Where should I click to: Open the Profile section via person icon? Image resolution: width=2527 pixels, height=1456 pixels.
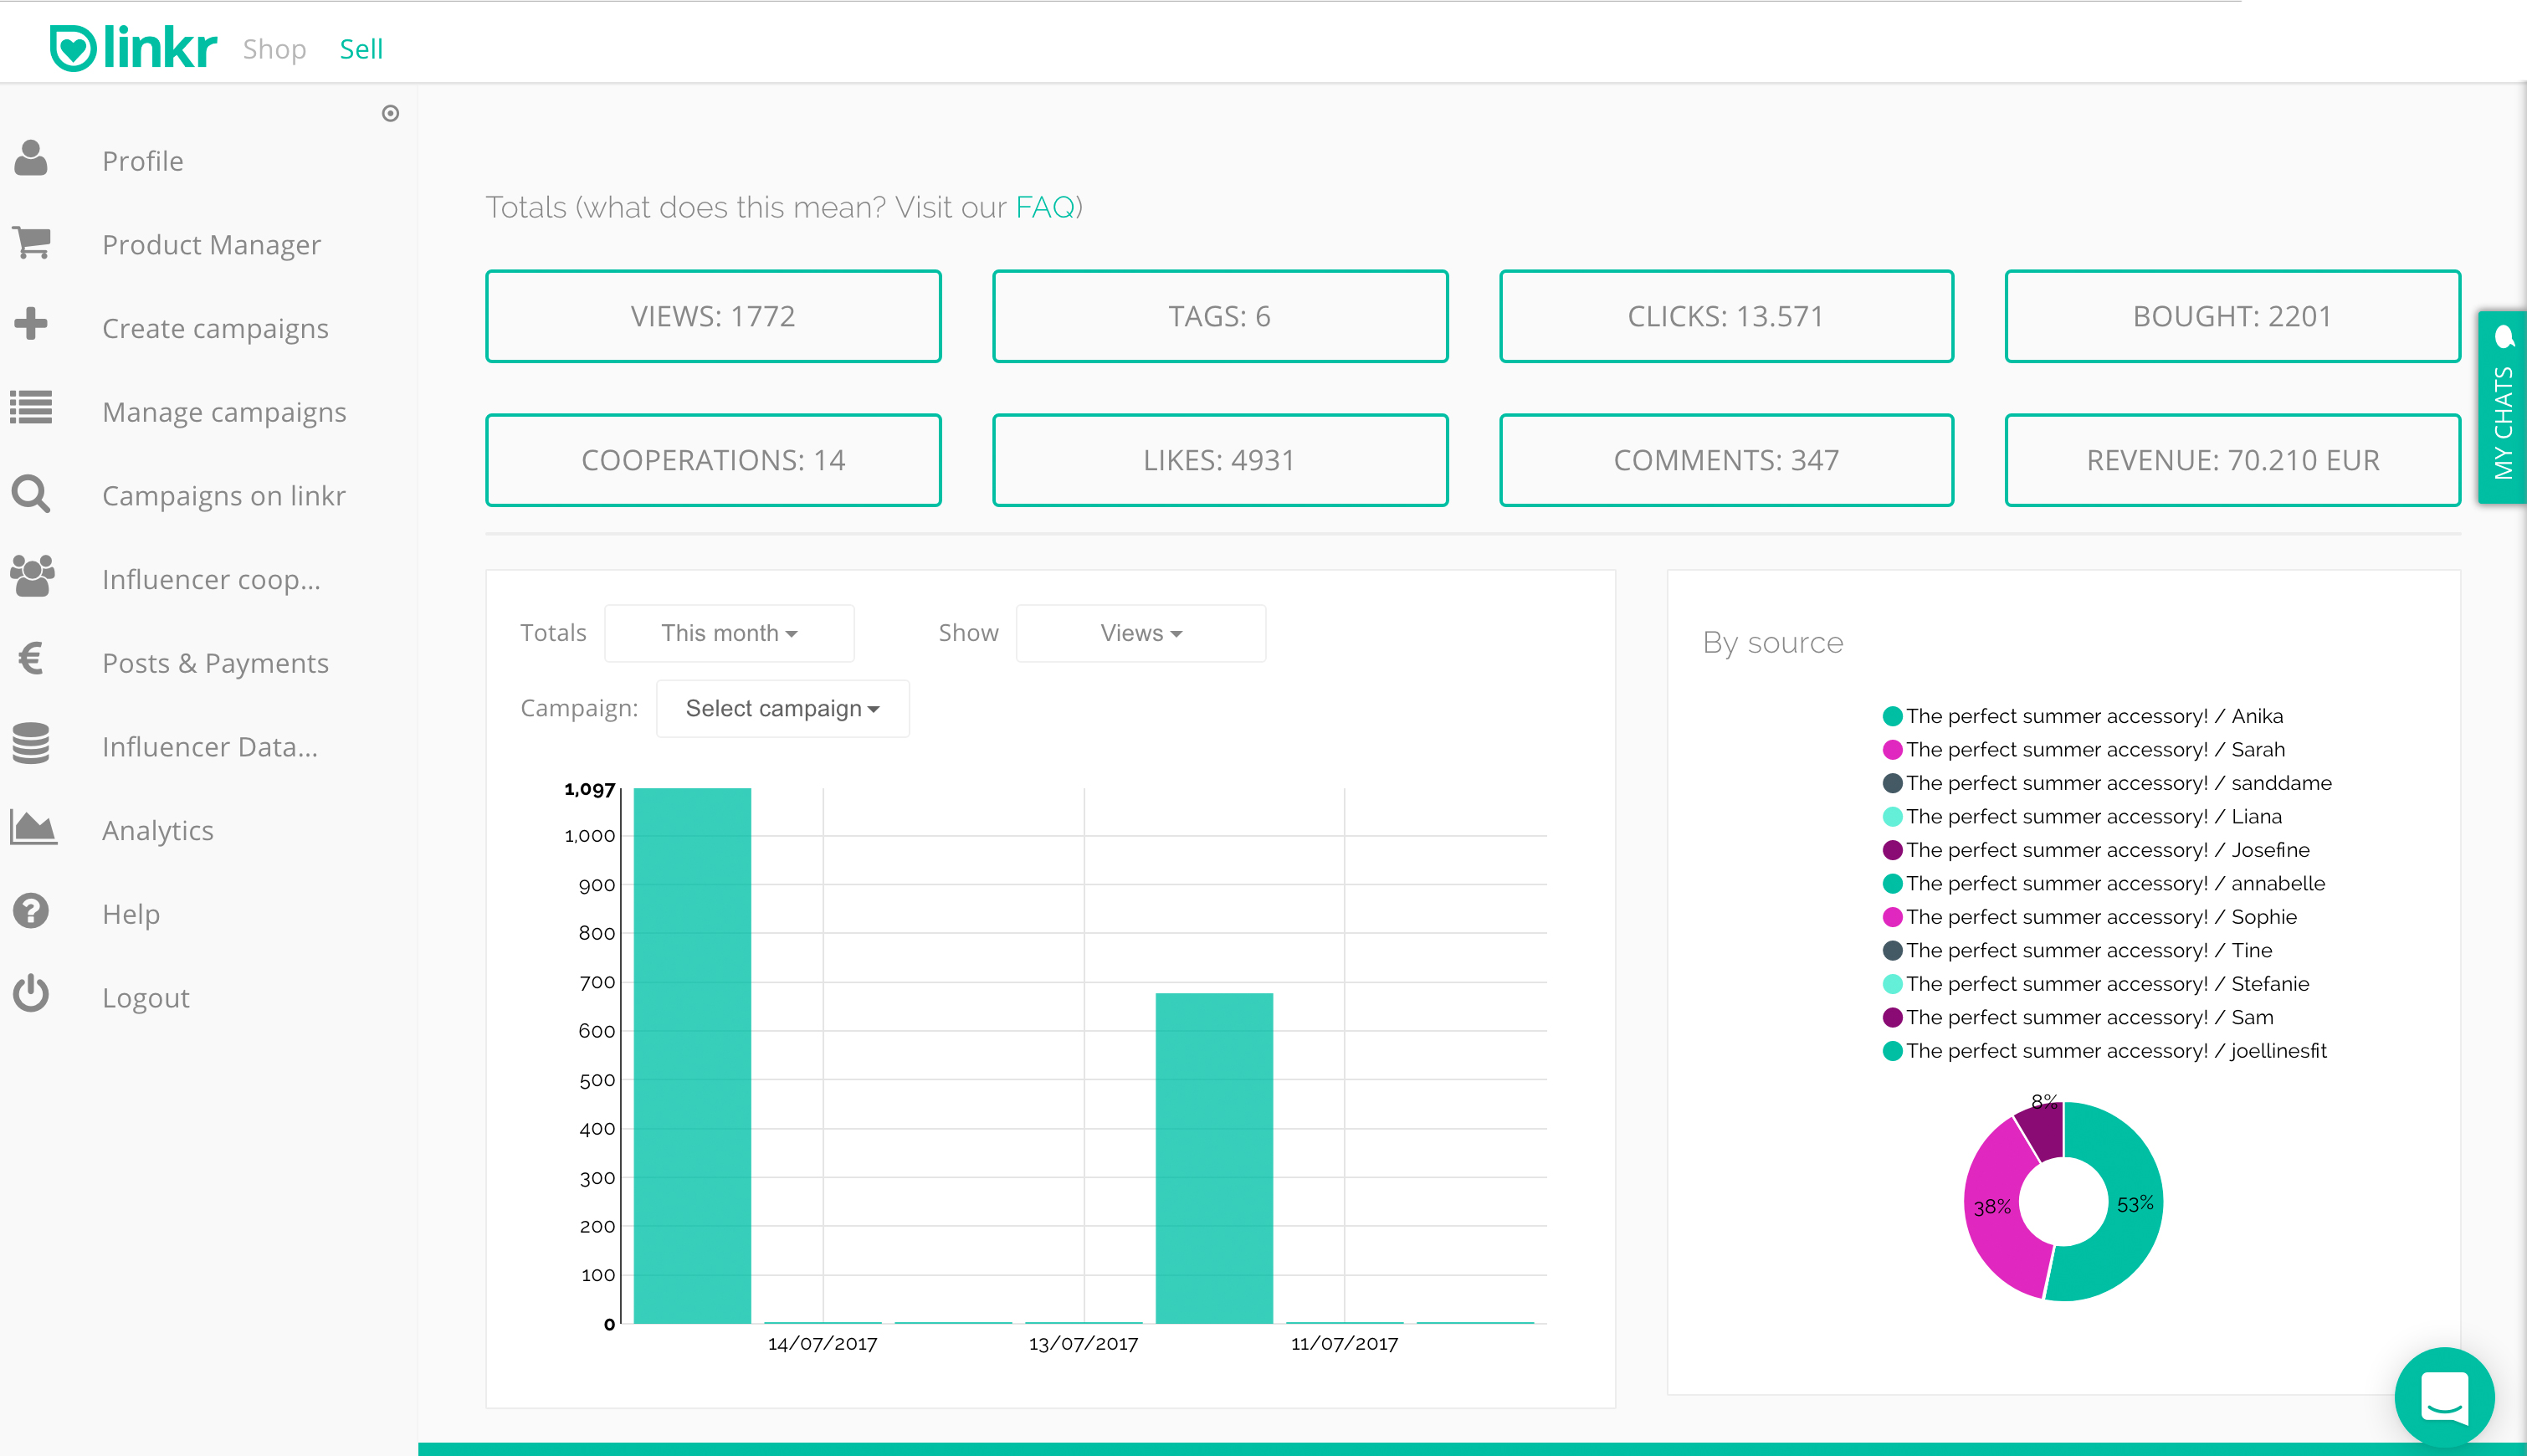click(31, 160)
